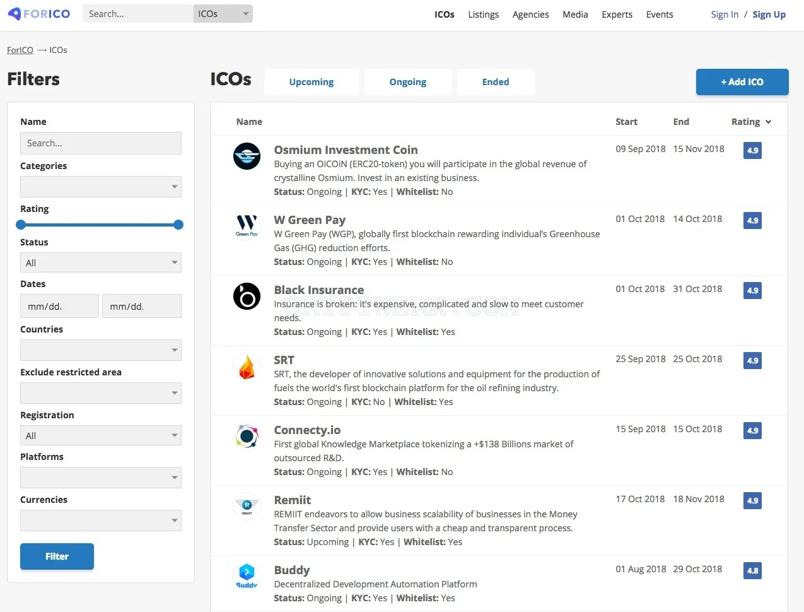Open the Status filter dropdown
The image size is (804, 612).
(x=101, y=262)
